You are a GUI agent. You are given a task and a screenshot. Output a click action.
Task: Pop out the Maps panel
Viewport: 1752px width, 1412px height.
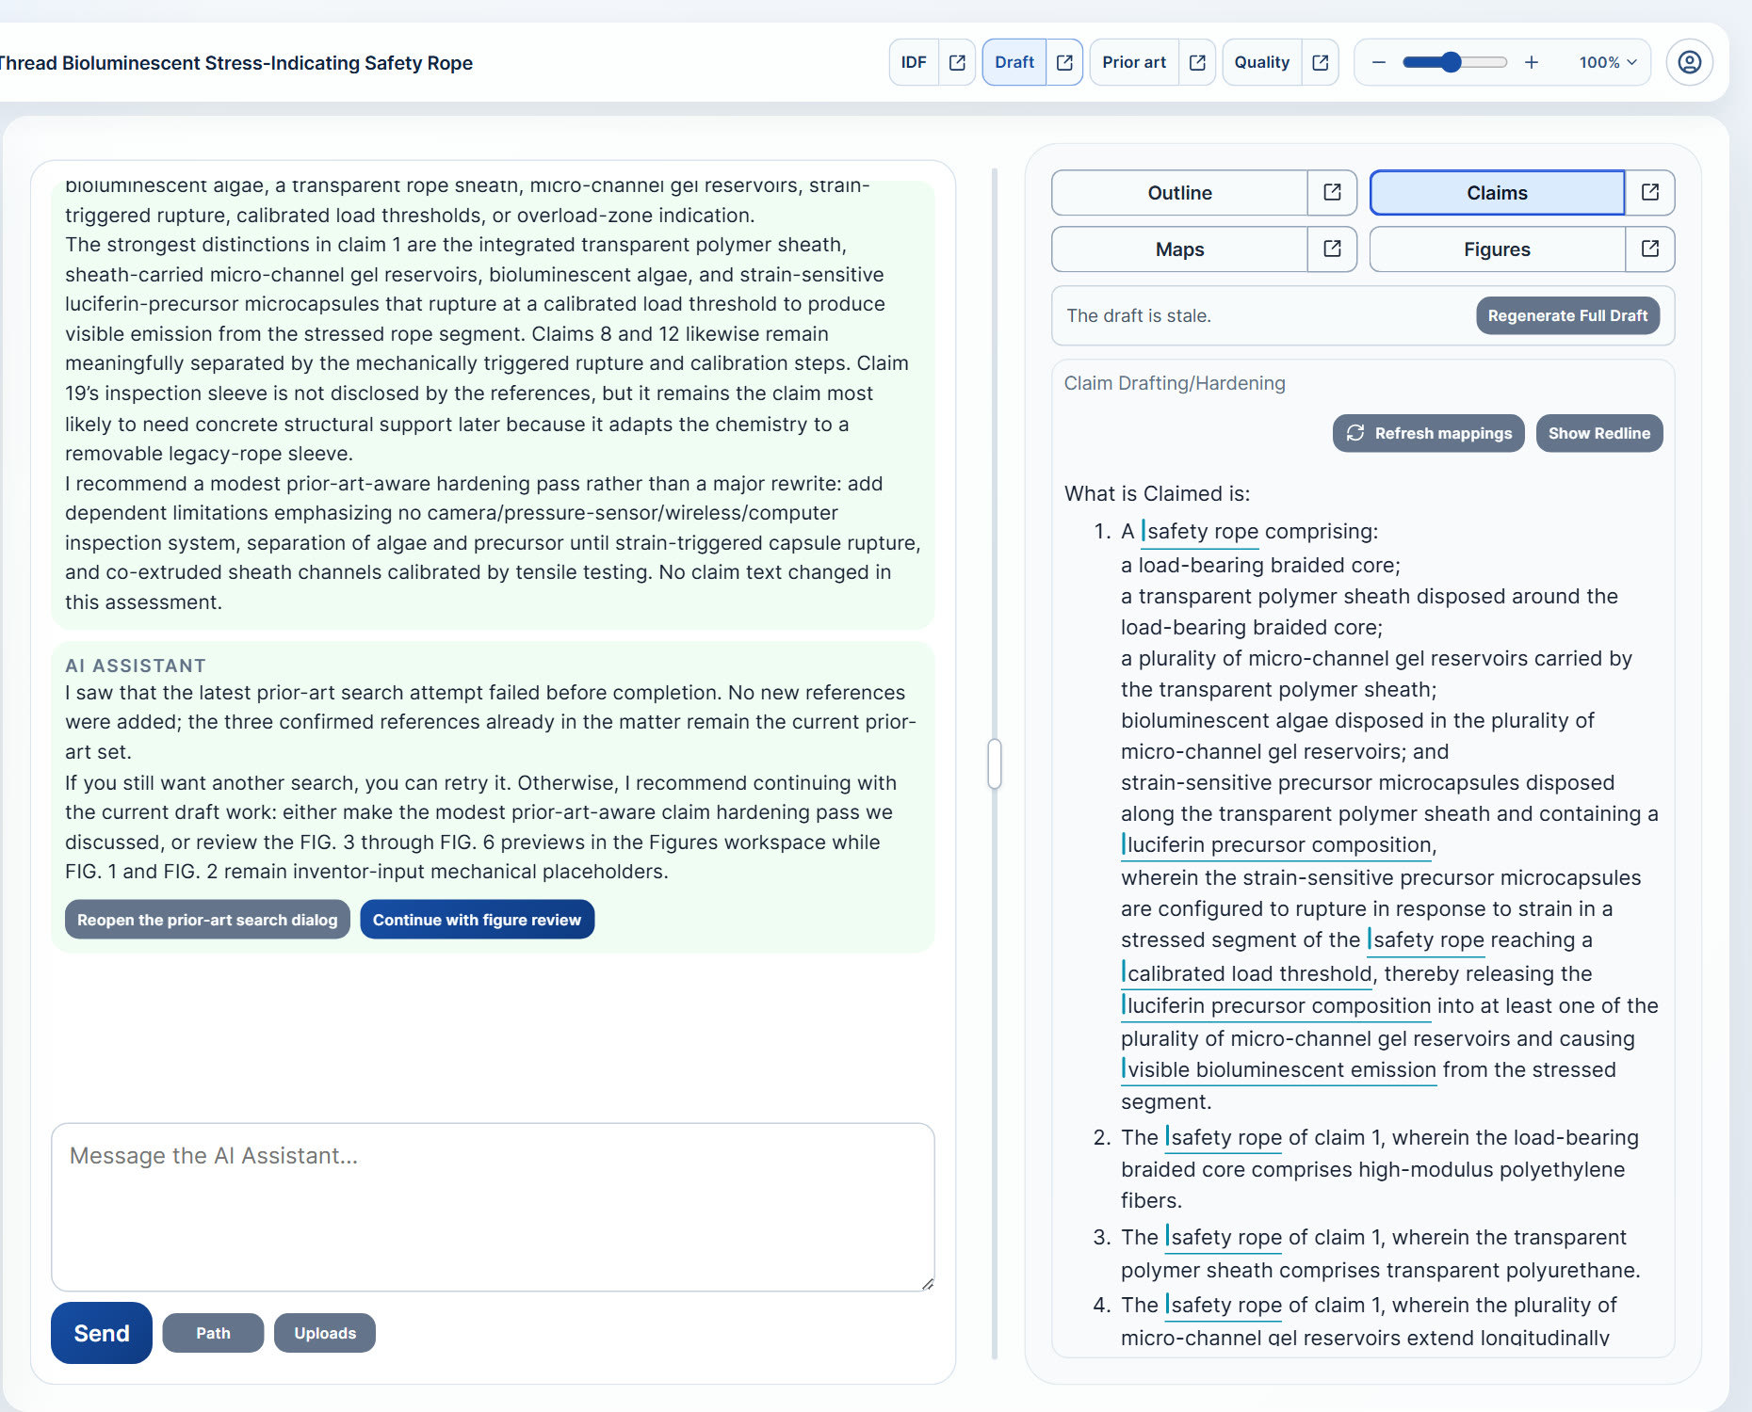coord(1332,249)
